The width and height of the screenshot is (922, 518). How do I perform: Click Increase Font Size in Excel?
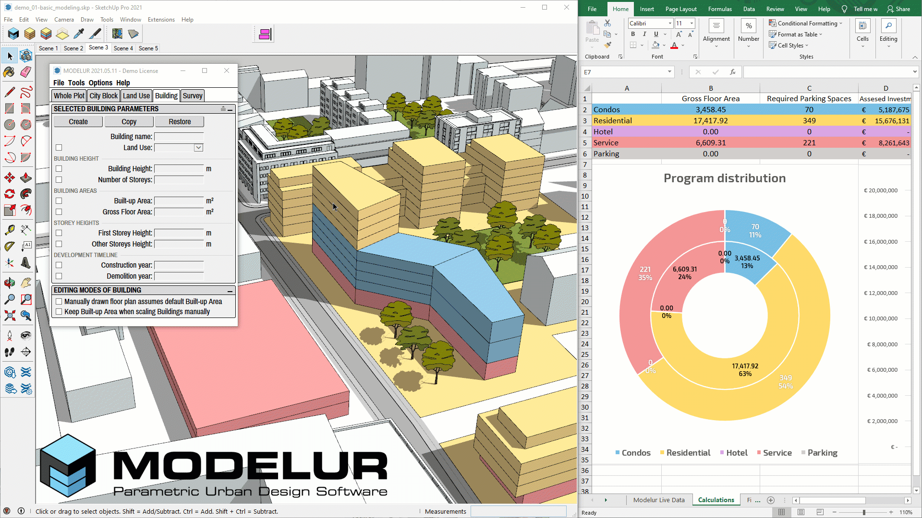point(679,34)
